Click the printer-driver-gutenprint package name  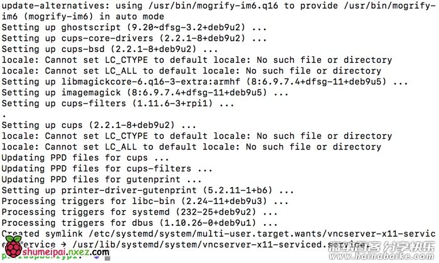point(129,190)
